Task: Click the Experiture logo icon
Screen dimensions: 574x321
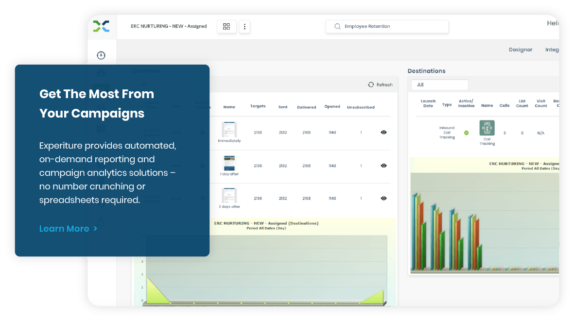Action: pyautogui.click(x=101, y=26)
